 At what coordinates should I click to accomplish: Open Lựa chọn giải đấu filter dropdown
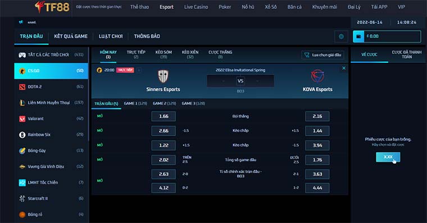click(322, 55)
